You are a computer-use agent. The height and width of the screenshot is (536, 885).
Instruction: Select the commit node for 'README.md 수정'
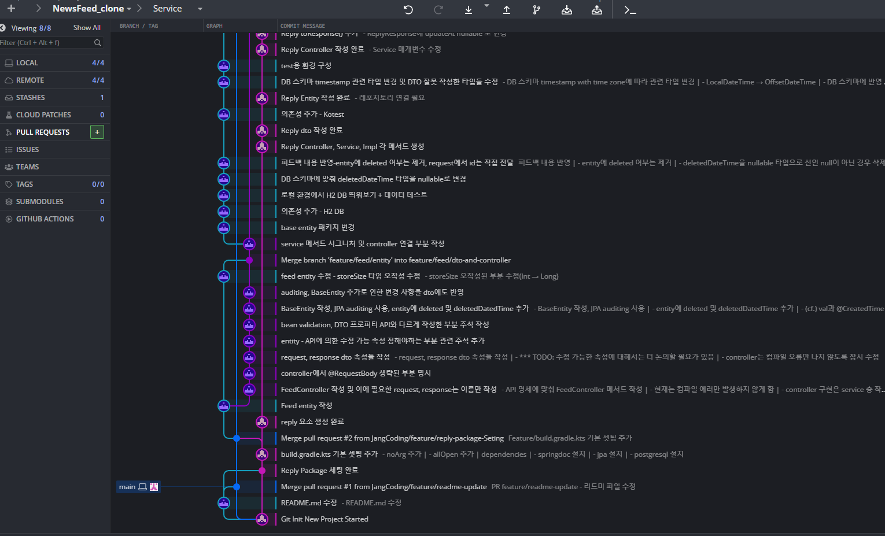(224, 503)
